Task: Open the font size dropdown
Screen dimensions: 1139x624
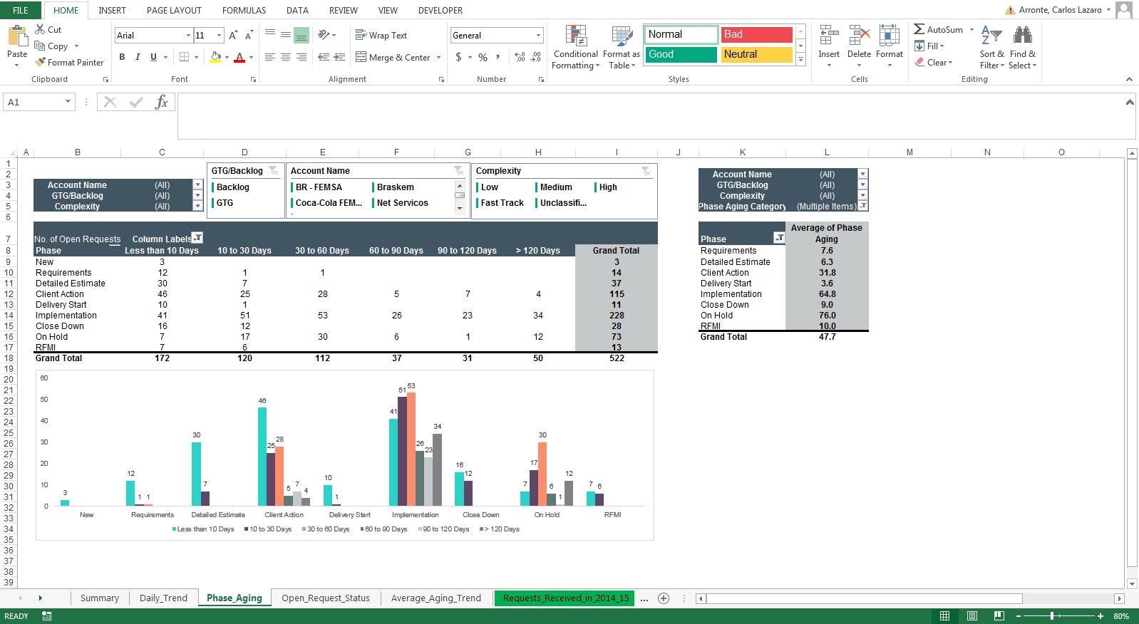Action: click(x=219, y=35)
